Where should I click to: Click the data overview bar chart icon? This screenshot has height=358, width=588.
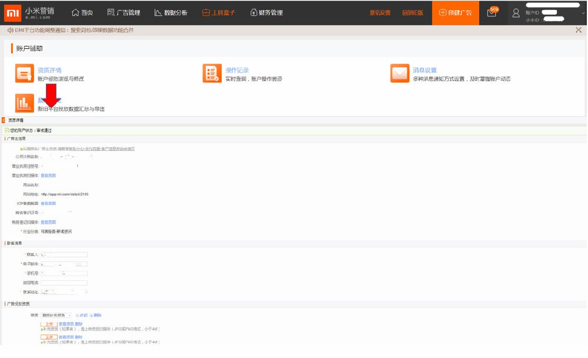[25, 104]
